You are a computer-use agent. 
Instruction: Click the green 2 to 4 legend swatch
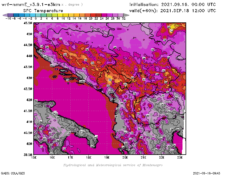coord(44,15)
